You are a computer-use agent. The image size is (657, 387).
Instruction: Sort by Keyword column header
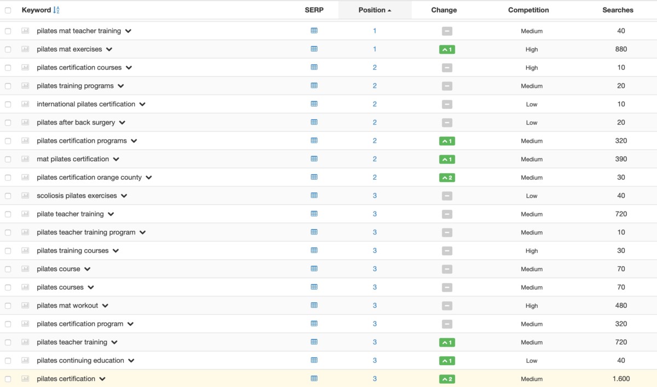coord(36,10)
